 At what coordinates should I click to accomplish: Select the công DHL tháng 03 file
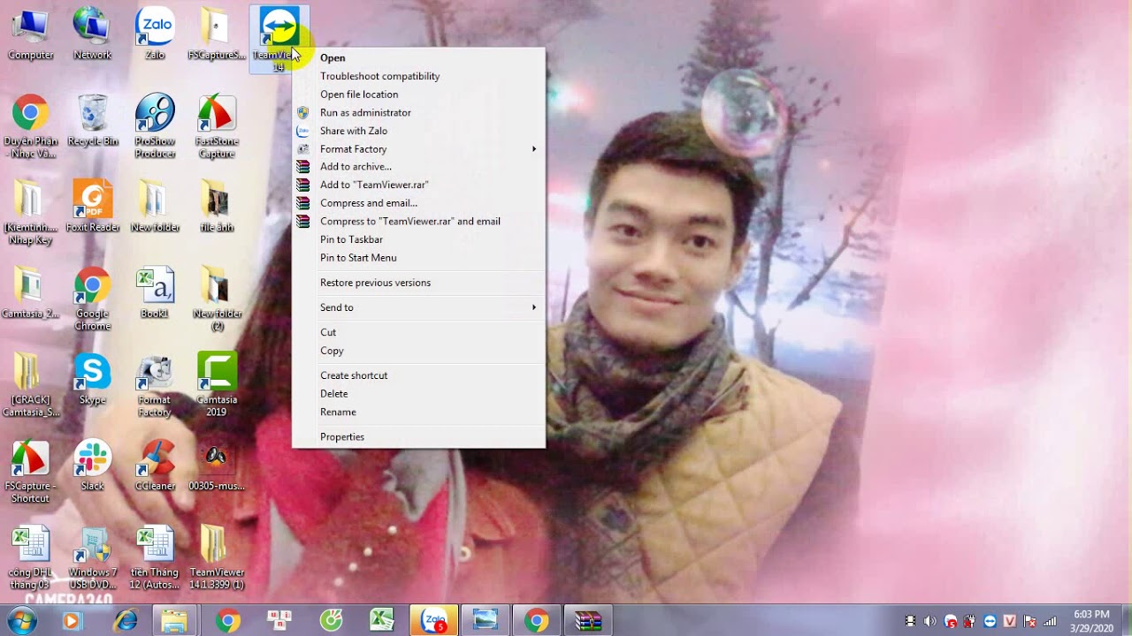(31, 558)
